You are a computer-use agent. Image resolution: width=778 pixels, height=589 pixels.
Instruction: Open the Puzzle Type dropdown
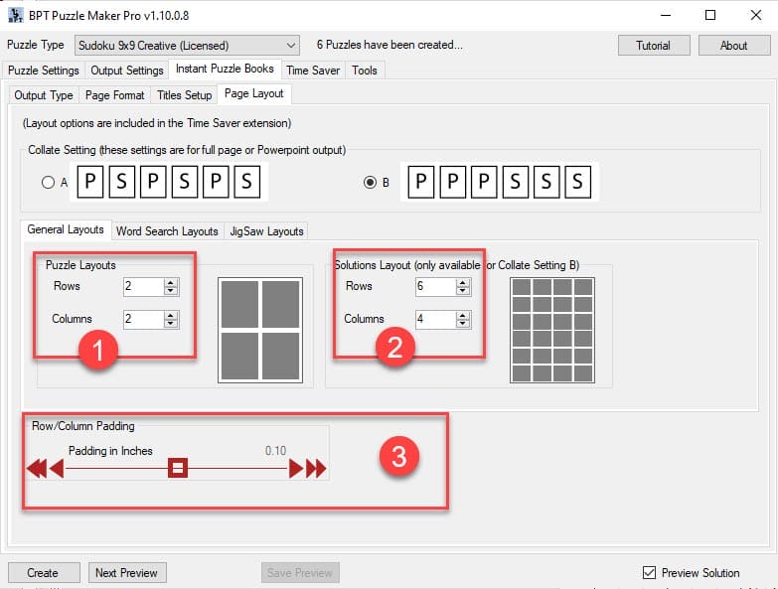(x=187, y=46)
